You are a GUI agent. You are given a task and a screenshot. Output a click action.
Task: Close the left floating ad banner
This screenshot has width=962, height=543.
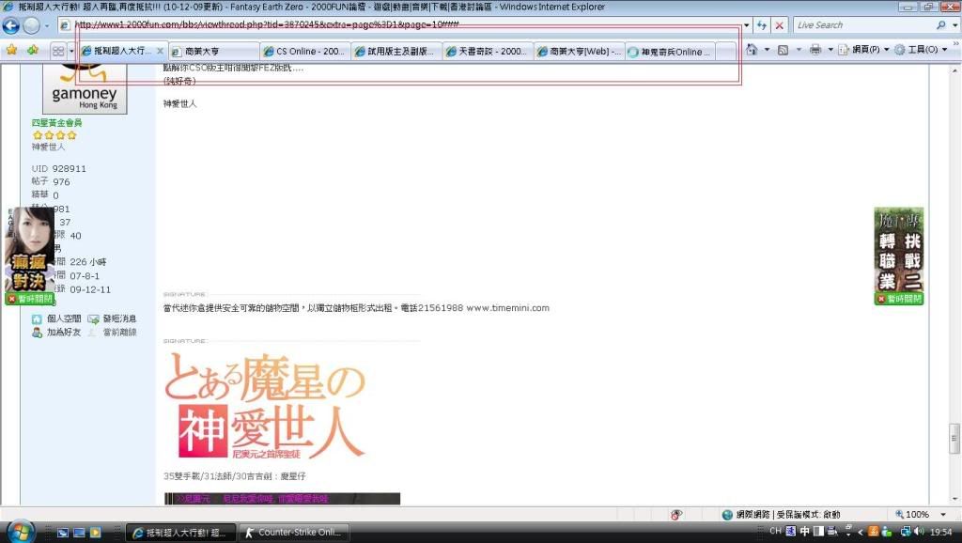coord(11,299)
